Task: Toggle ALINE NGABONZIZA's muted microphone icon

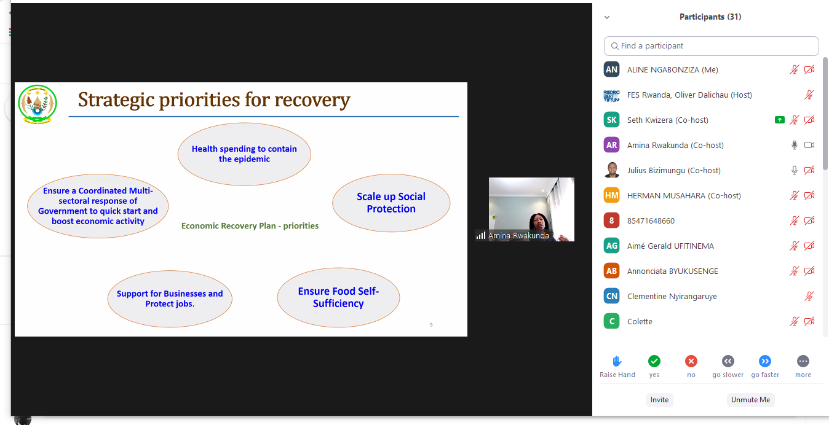Action: point(795,70)
